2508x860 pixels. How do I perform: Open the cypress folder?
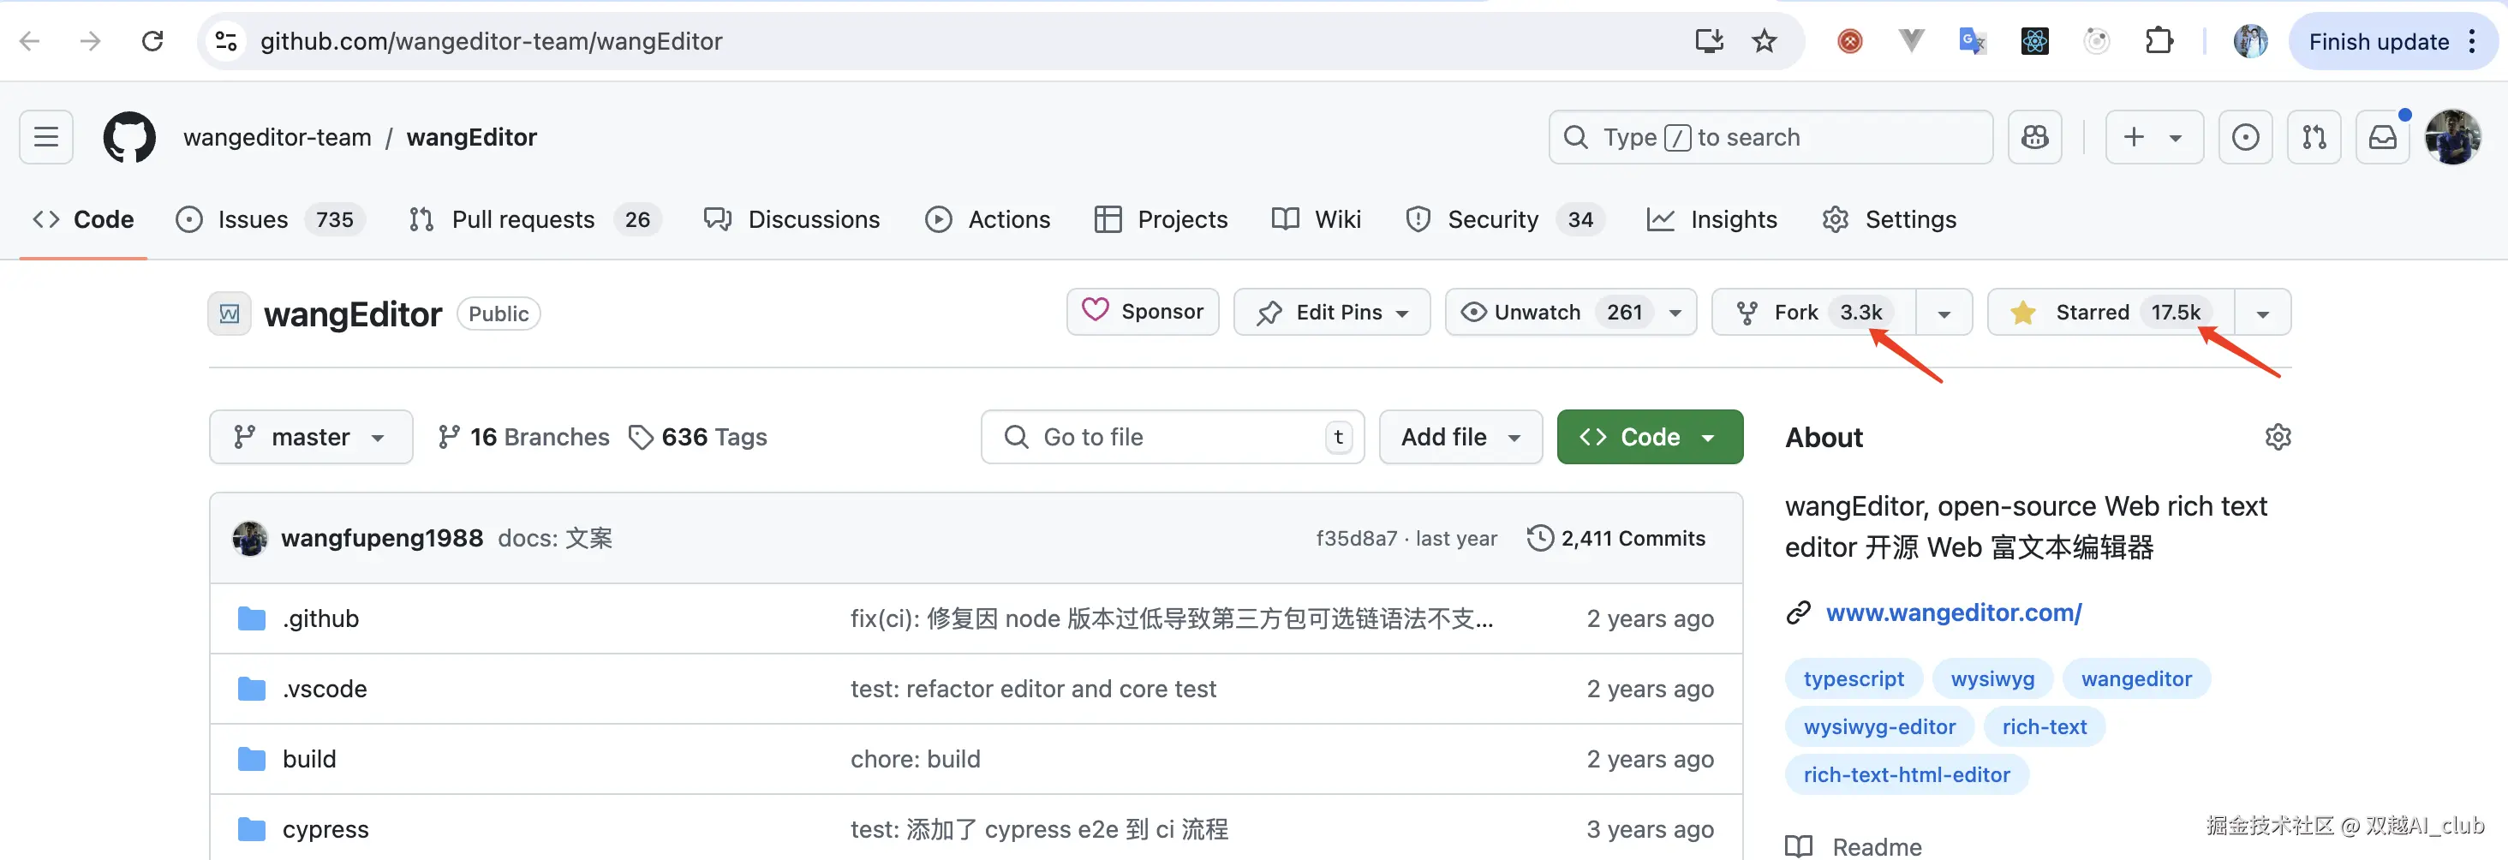point(325,829)
